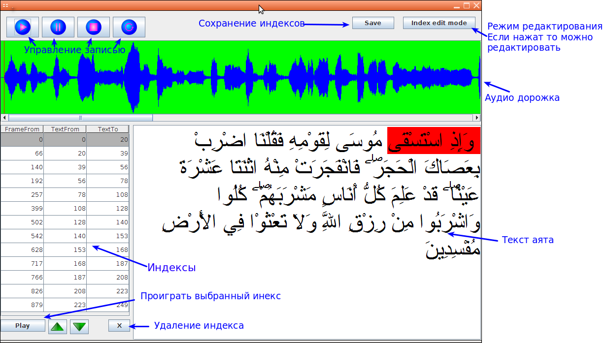Viewport: 610px width, 343px height.
Task: Click the TextFrom cell in the row starting 399
Action: coord(65,209)
